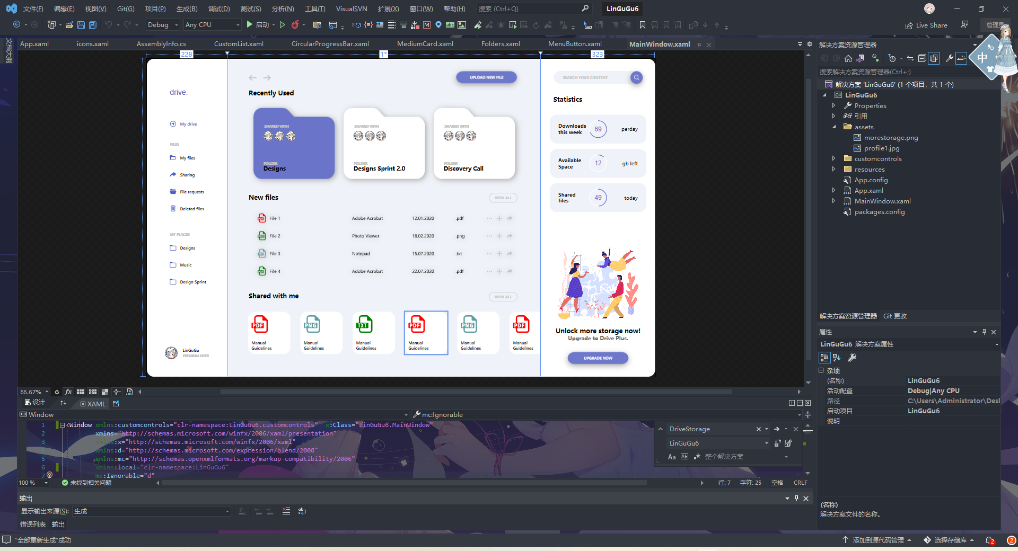Click the clear all output icon
The height and width of the screenshot is (551, 1018).
[x=286, y=511]
